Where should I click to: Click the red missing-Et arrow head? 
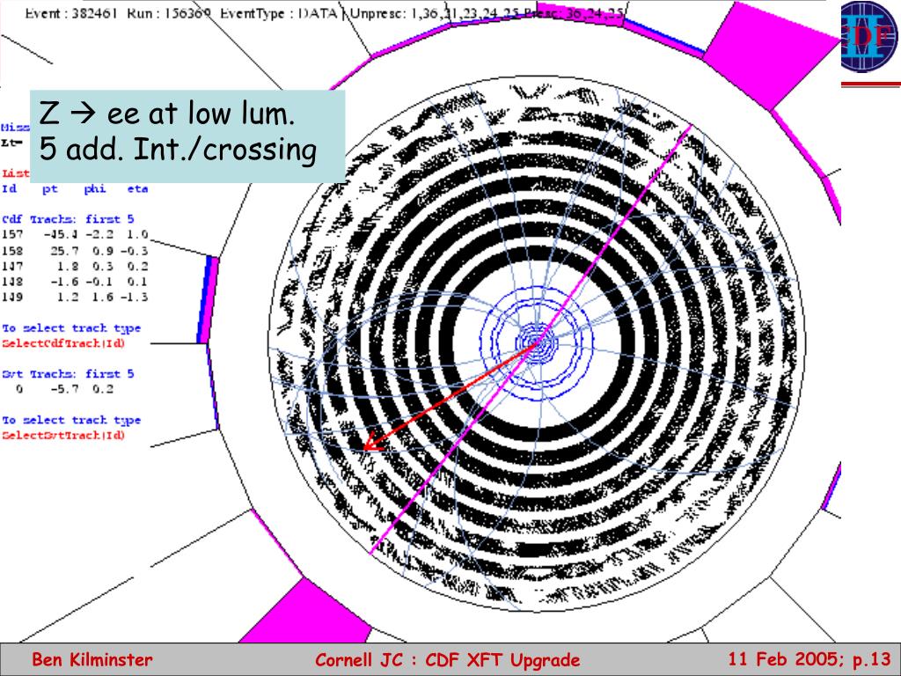[x=371, y=444]
